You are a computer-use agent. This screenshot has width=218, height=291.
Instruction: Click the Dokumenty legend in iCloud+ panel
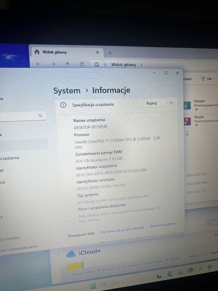[154, 262]
